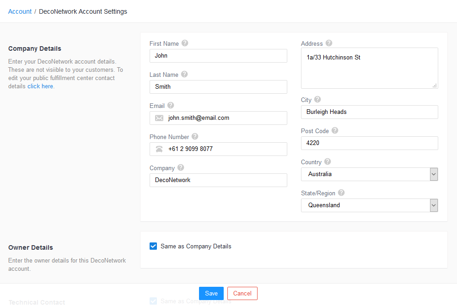Open the State/Region dropdown showing Queensland
The width and height of the screenshot is (457, 306).
click(x=433, y=205)
